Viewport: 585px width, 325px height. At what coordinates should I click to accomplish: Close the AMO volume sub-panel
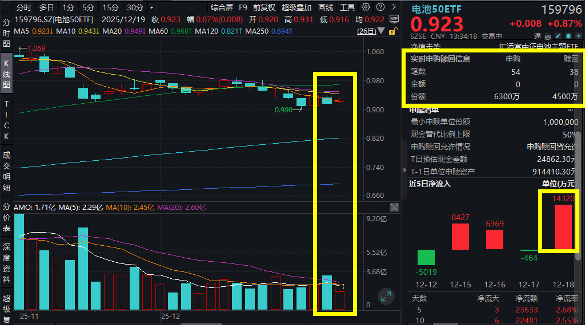pyautogui.click(x=394, y=208)
